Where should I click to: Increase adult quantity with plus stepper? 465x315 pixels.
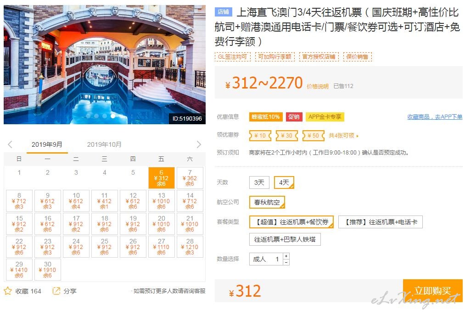(286, 256)
